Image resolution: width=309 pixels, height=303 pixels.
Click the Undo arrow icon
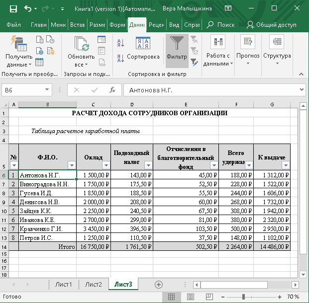coord(27,9)
